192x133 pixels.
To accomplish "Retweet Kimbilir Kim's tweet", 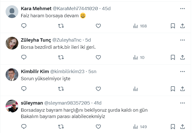I will click(x=61, y=89).
